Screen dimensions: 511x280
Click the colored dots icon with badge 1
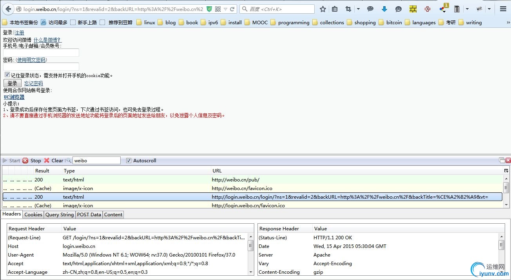click(x=443, y=9)
